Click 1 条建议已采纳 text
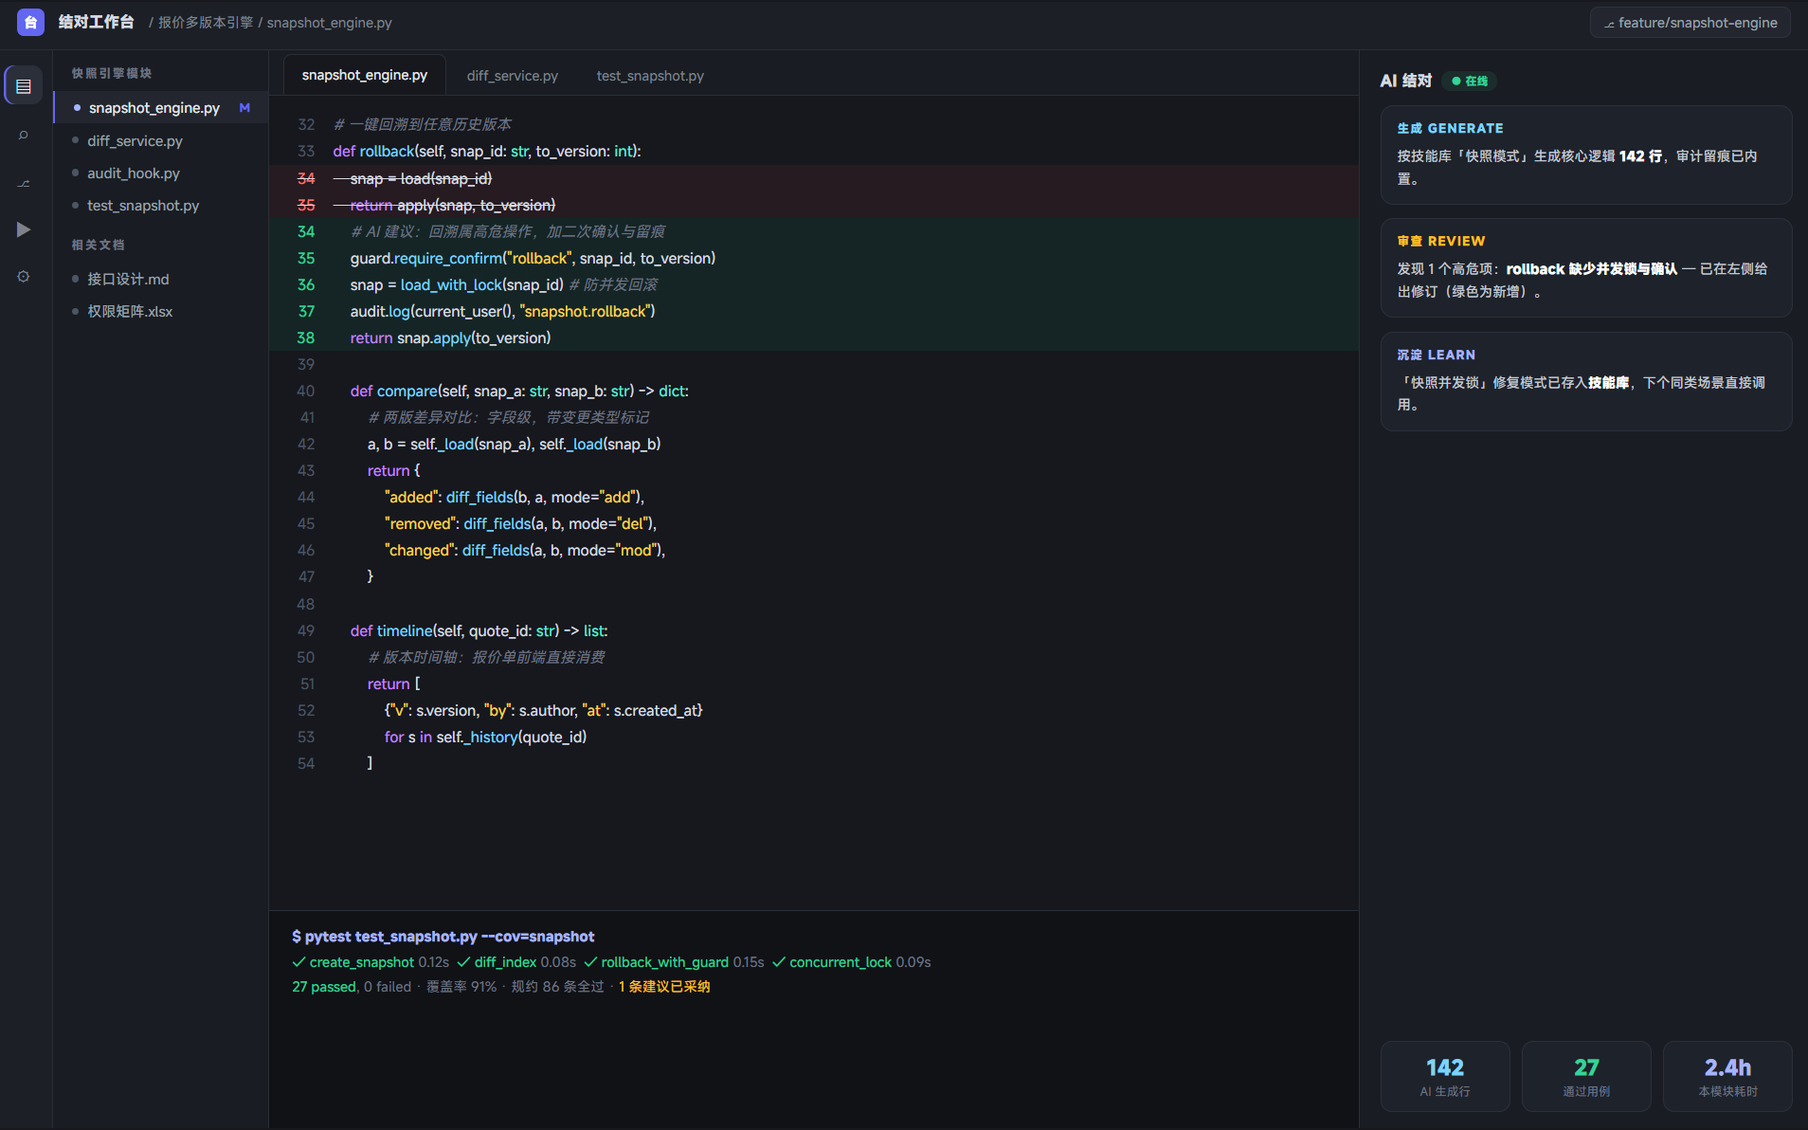The height and width of the screenshot is (1130, 1808). click(x=664, y=987)
